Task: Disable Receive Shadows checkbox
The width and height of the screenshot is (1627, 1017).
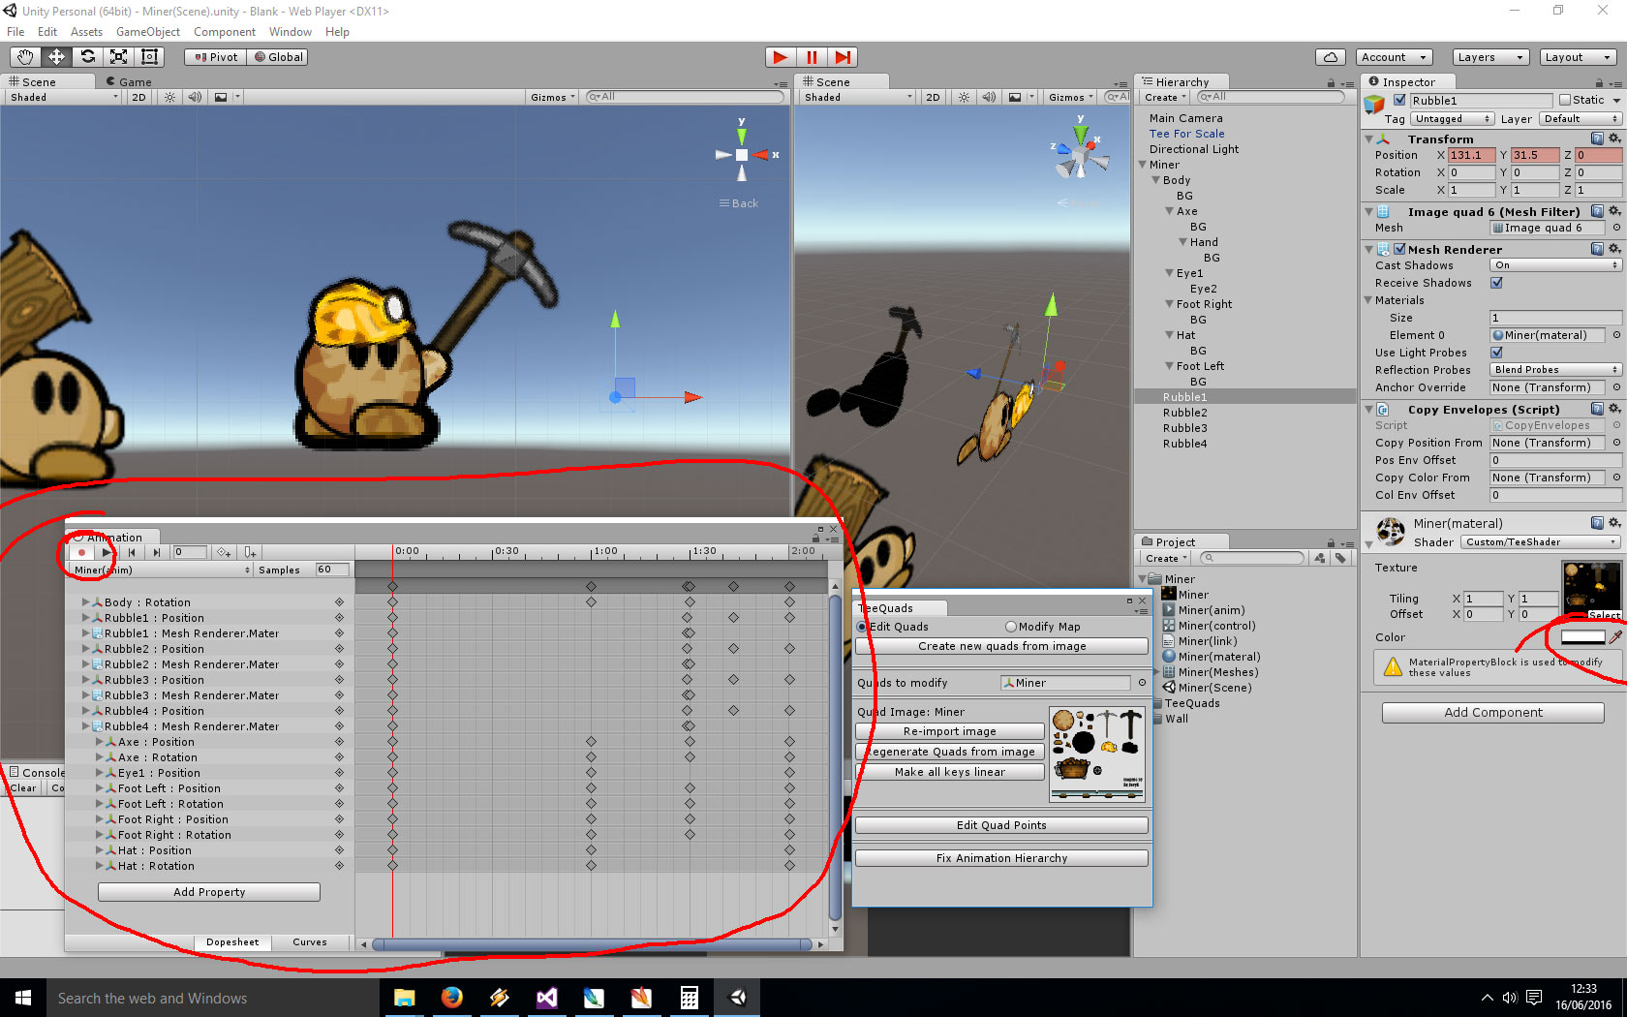Action: coord(1497,283)
